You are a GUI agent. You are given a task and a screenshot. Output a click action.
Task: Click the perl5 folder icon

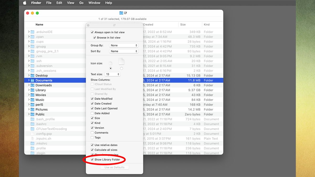point(33,105)
